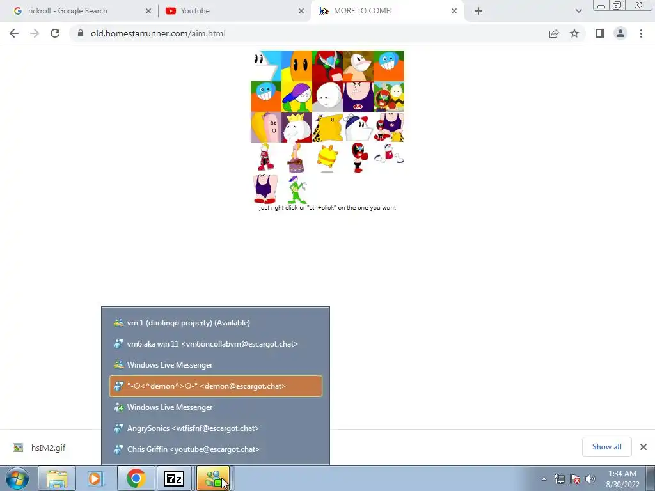Reload the homestarrunner page
Screen dimensions: 655x491
tap(55, 33)
